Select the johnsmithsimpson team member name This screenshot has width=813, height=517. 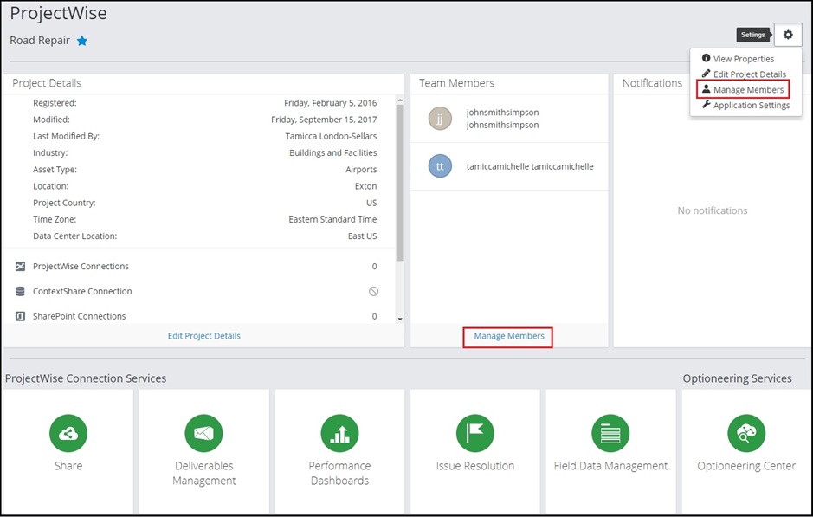502,119
